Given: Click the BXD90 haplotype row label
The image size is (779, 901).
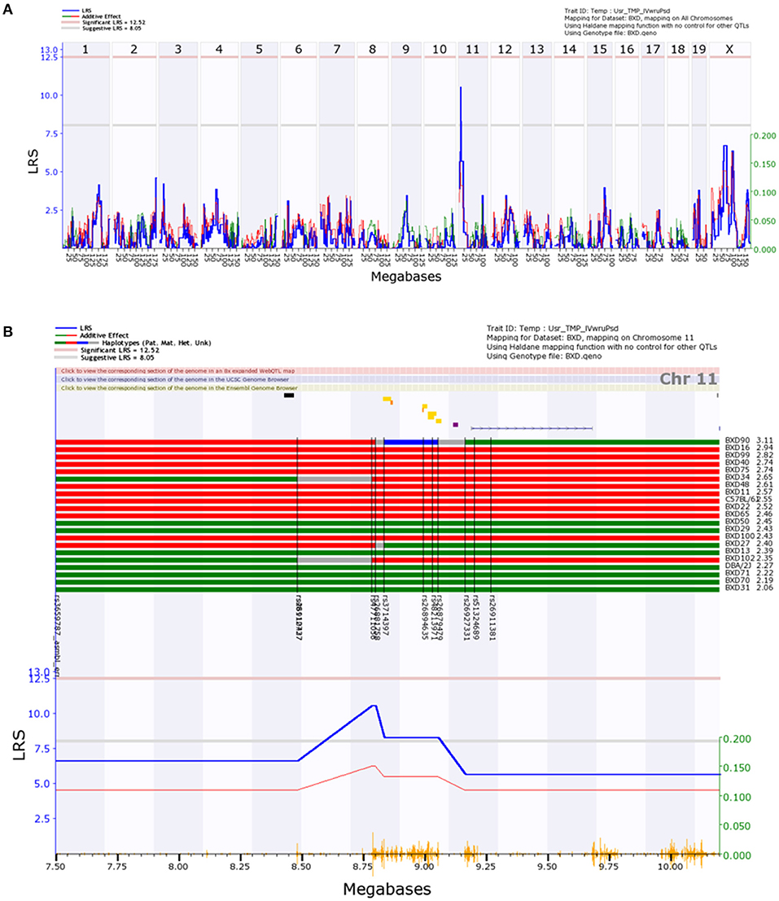Looking at the screenshot, I should tap(737, 440).
